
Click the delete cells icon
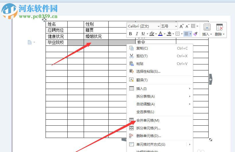pyautogui.click(x=131, y=136)
